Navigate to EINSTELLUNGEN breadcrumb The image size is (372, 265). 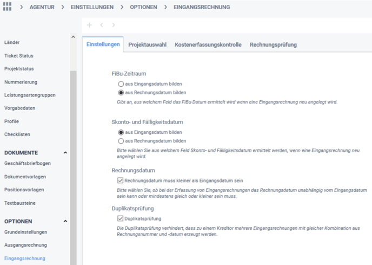(92, 7)
